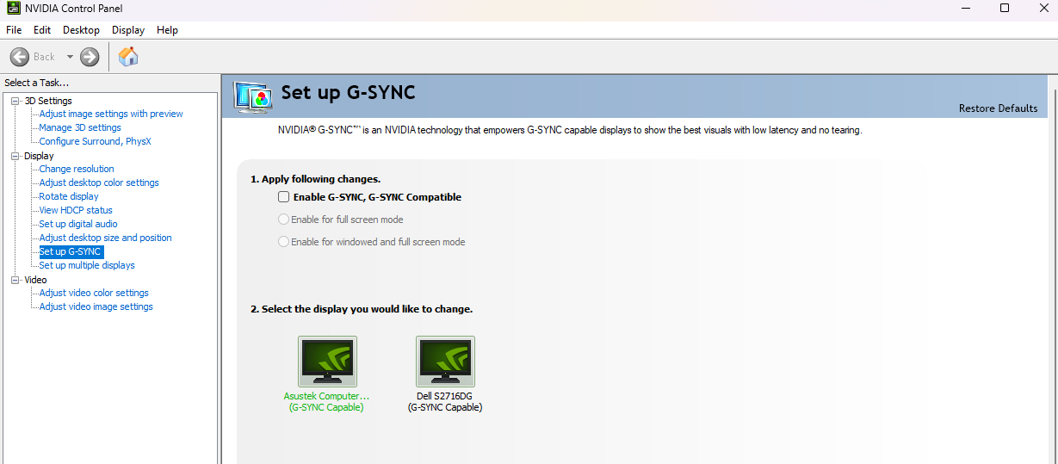This screenshot has height=464, width=1058.
Task: Select the Dell S2716DG monitor icon
Action: point(445,361)
